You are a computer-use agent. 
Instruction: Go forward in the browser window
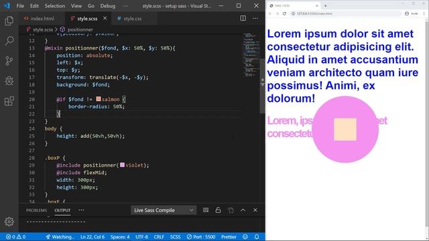tap(277, 13)
